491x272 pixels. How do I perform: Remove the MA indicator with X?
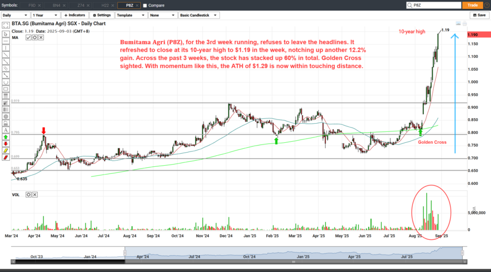pos(41,38)
